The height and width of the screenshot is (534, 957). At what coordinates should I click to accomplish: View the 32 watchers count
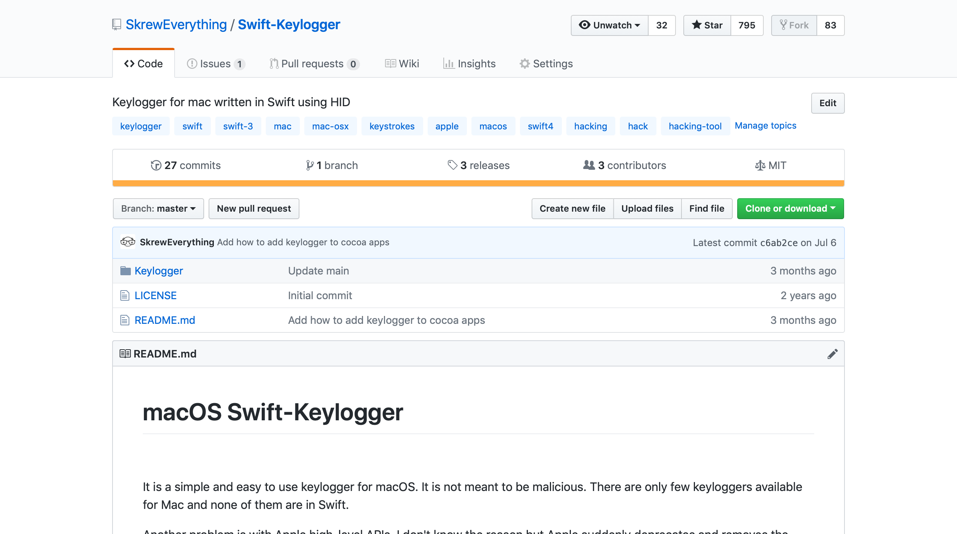(662, 25)
